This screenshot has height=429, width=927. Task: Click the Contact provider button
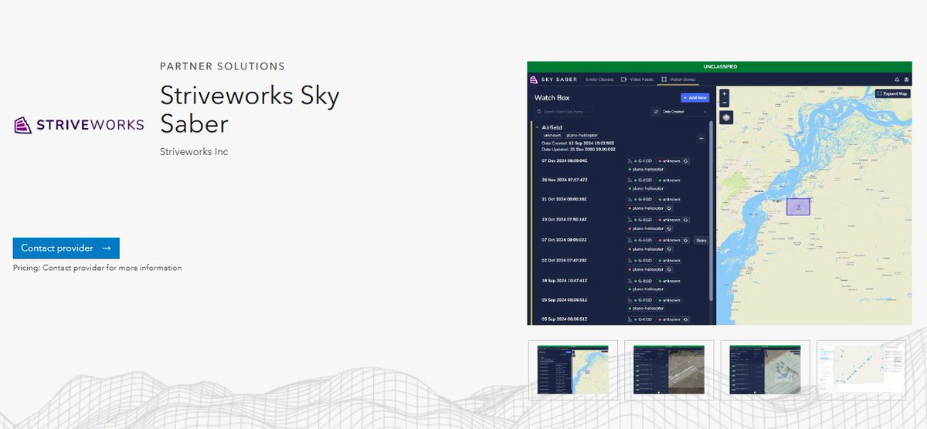point(66,248)
